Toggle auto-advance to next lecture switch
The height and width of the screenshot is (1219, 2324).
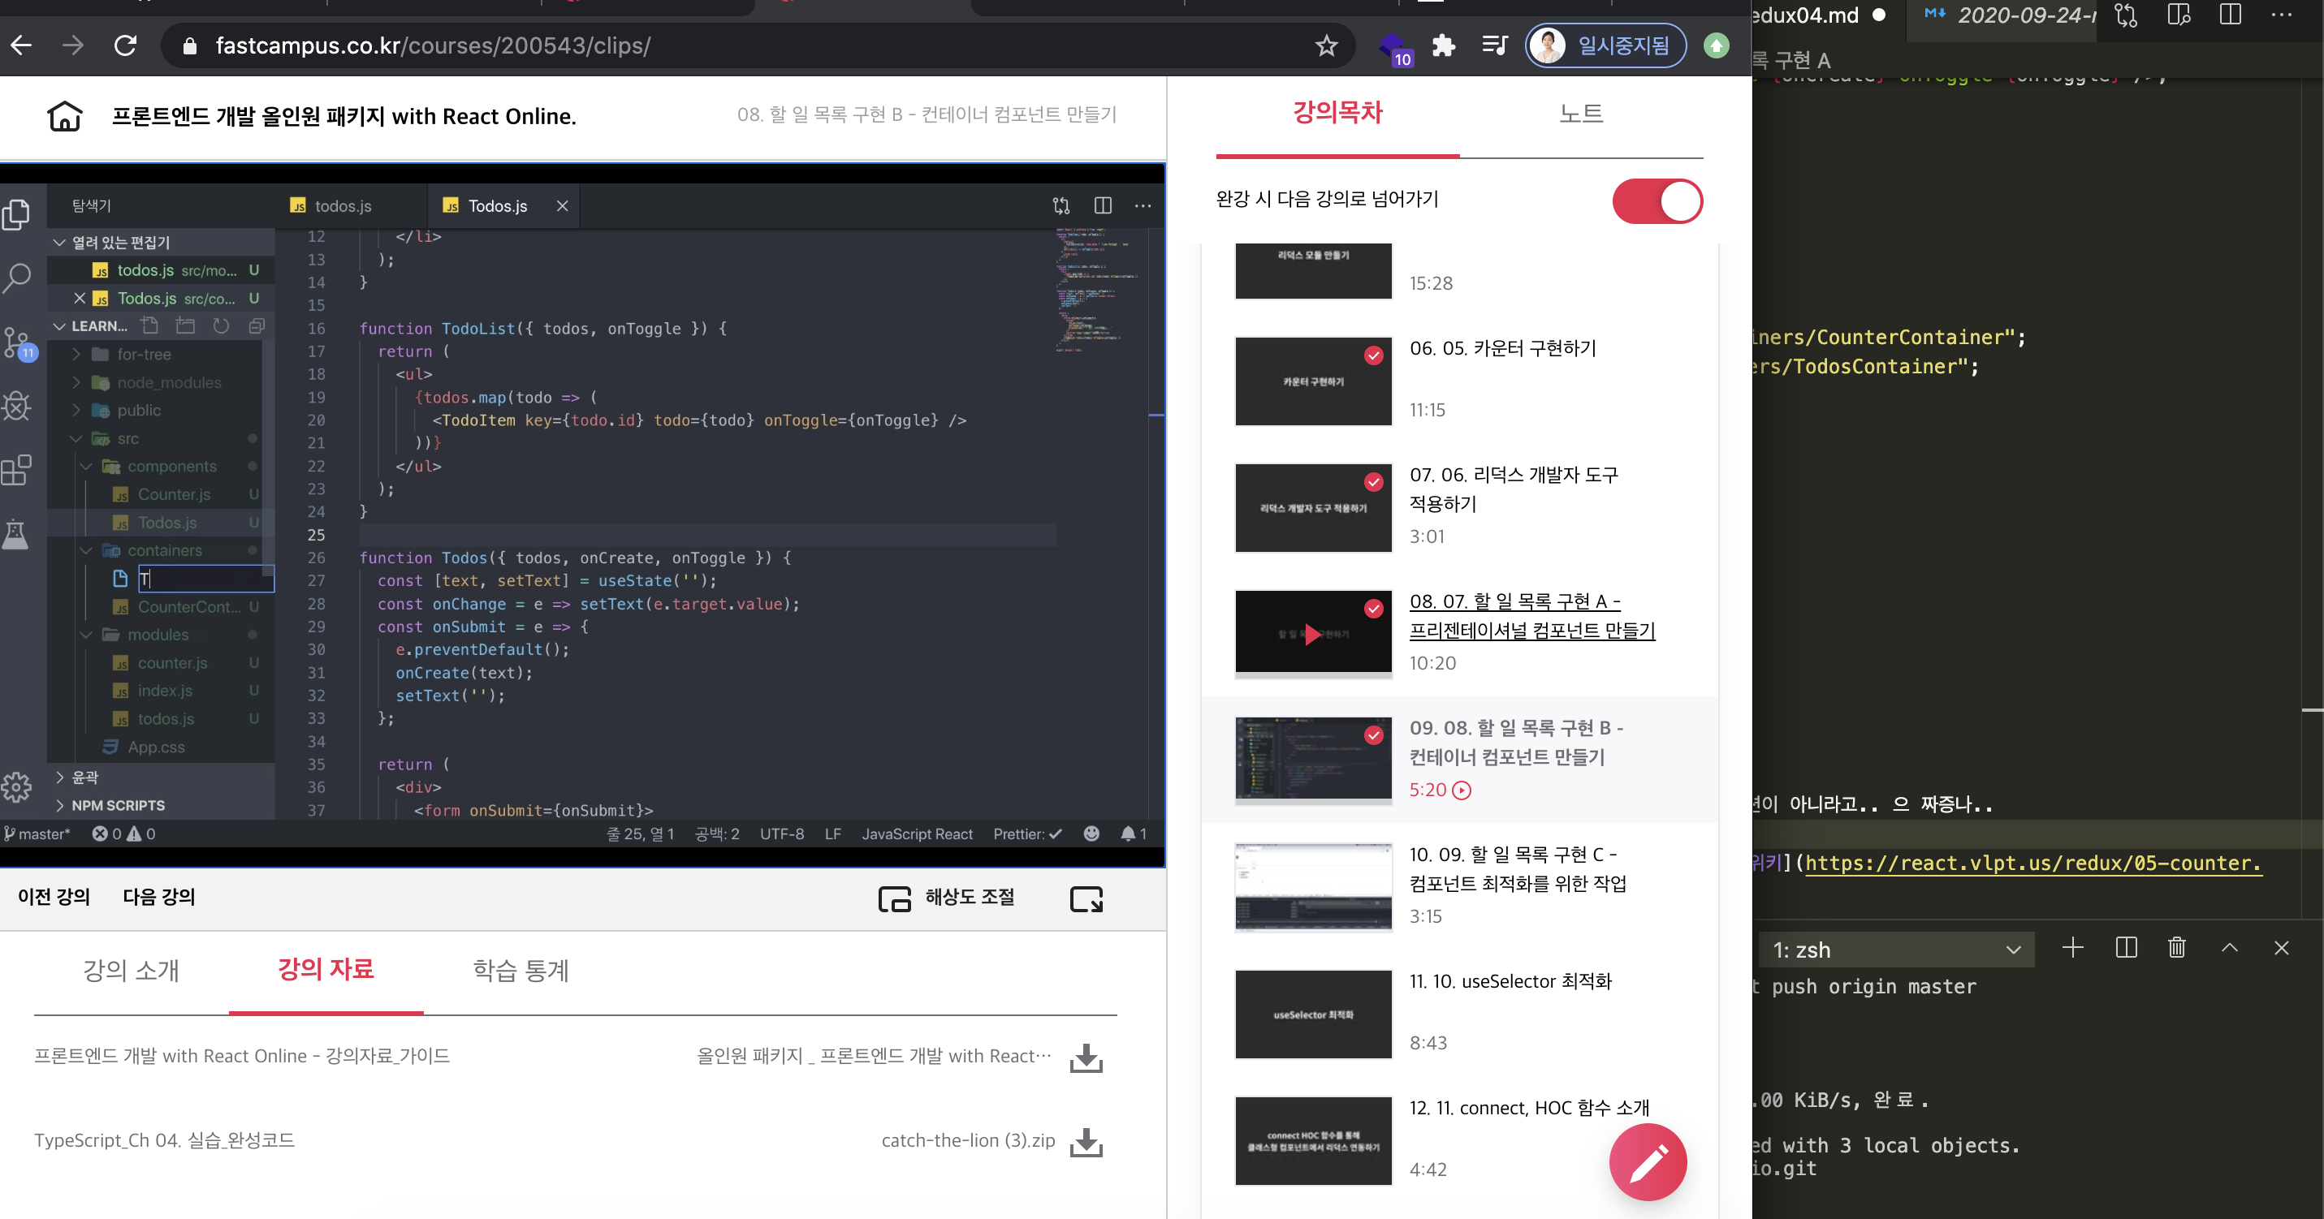pos(1657,200)
